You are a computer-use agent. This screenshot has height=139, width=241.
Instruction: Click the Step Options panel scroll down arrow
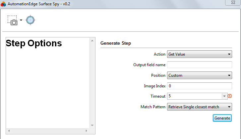(92, 125)
